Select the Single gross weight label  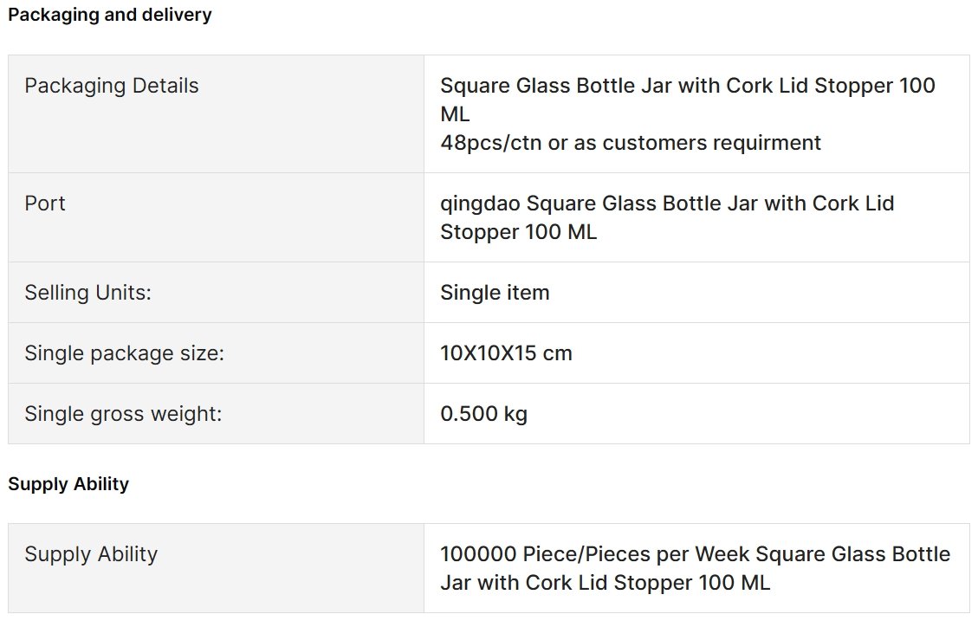pyautogui.click(x=123, y=414)
